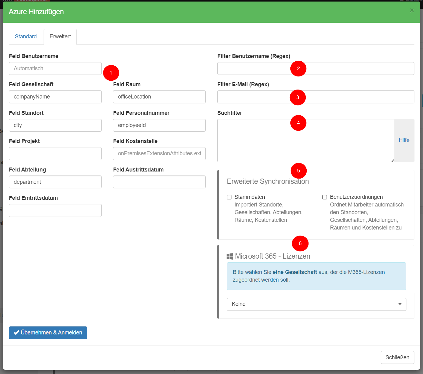The width and height of the screenshot is (423, 374).
Task: Click the Stammdaten description text
Action: tap(268, 212)
